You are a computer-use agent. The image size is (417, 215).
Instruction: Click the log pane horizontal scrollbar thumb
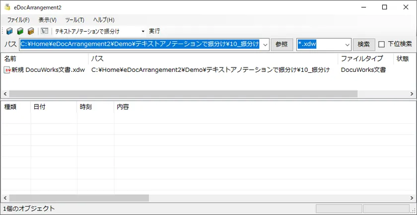[x=79, y=198]
